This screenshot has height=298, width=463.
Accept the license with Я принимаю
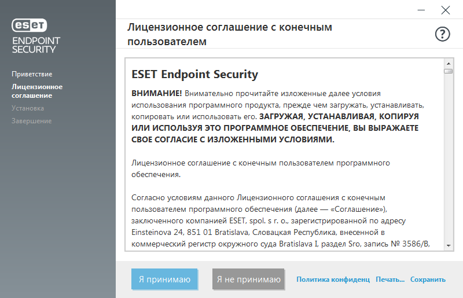click(164, 279)
